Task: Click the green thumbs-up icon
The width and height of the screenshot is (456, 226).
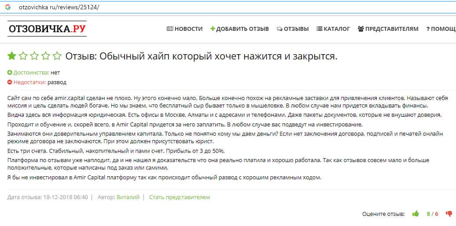Action: pyautogui.click(x=416, y=214)
